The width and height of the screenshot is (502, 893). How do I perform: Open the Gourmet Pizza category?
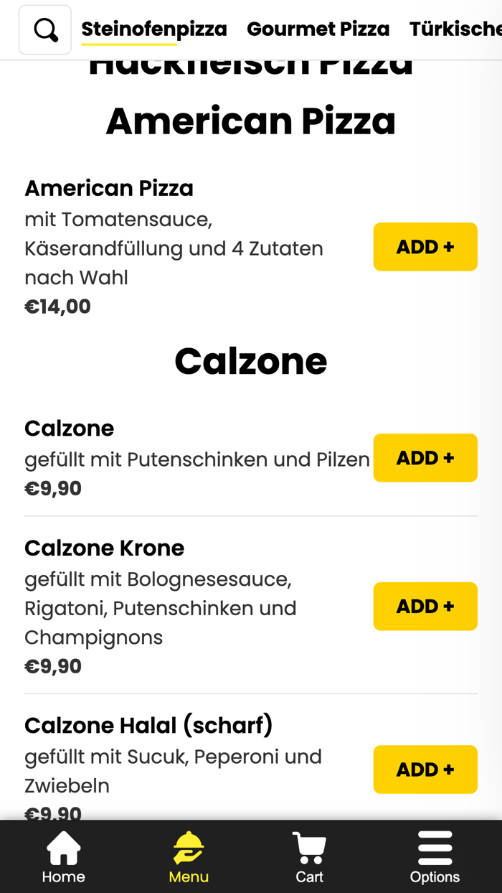pos(318,29)
